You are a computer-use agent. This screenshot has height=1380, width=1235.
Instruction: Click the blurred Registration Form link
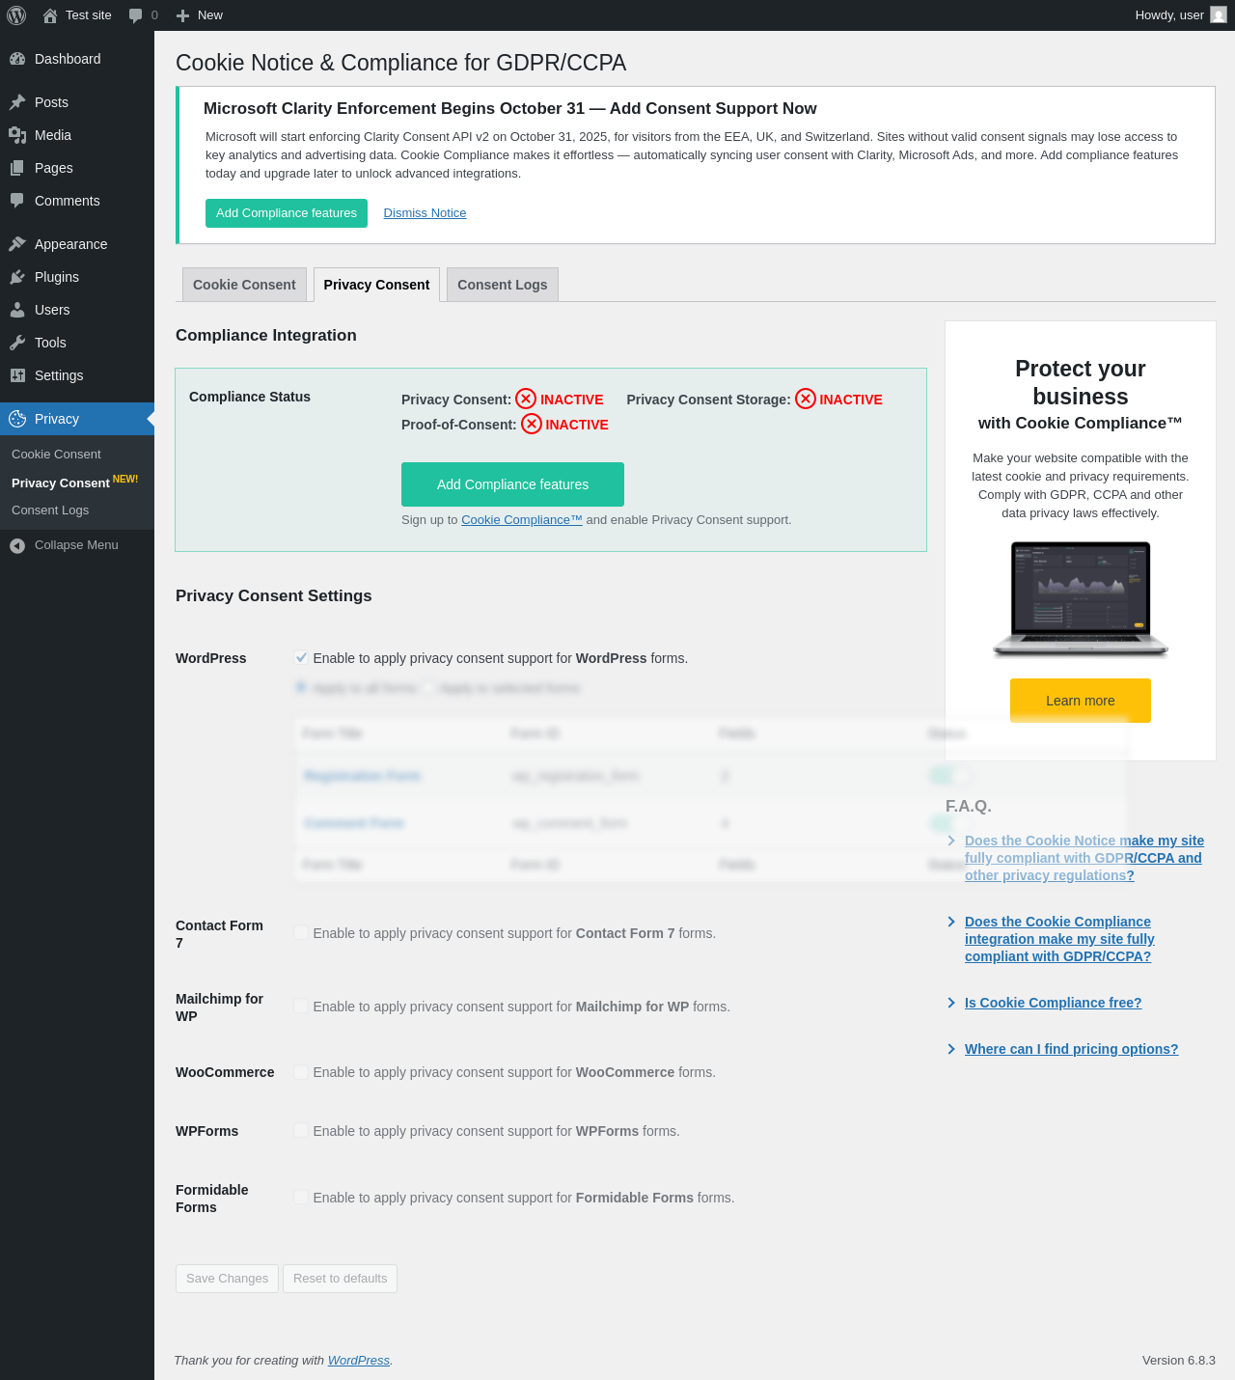362,776
